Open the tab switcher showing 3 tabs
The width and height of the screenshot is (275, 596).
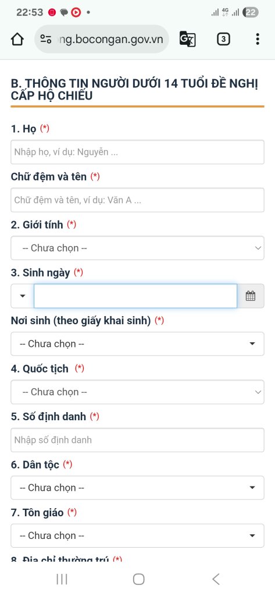[223, 39]
